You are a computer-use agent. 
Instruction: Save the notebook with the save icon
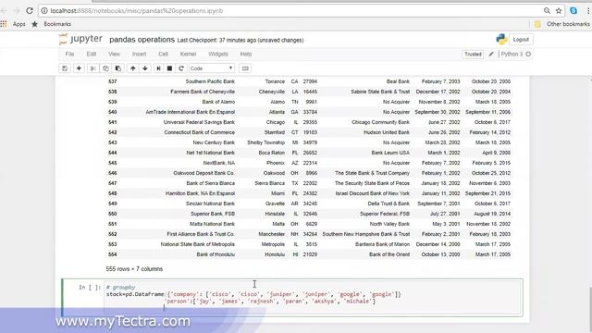tap(65, 68)
